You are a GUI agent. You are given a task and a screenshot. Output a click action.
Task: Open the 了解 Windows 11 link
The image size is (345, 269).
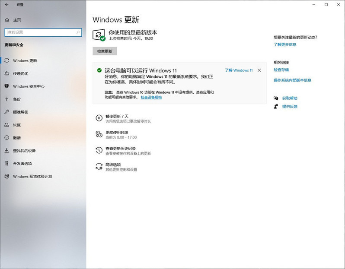239,70
